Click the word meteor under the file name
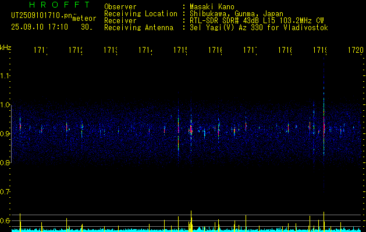 tap(84, 19)
